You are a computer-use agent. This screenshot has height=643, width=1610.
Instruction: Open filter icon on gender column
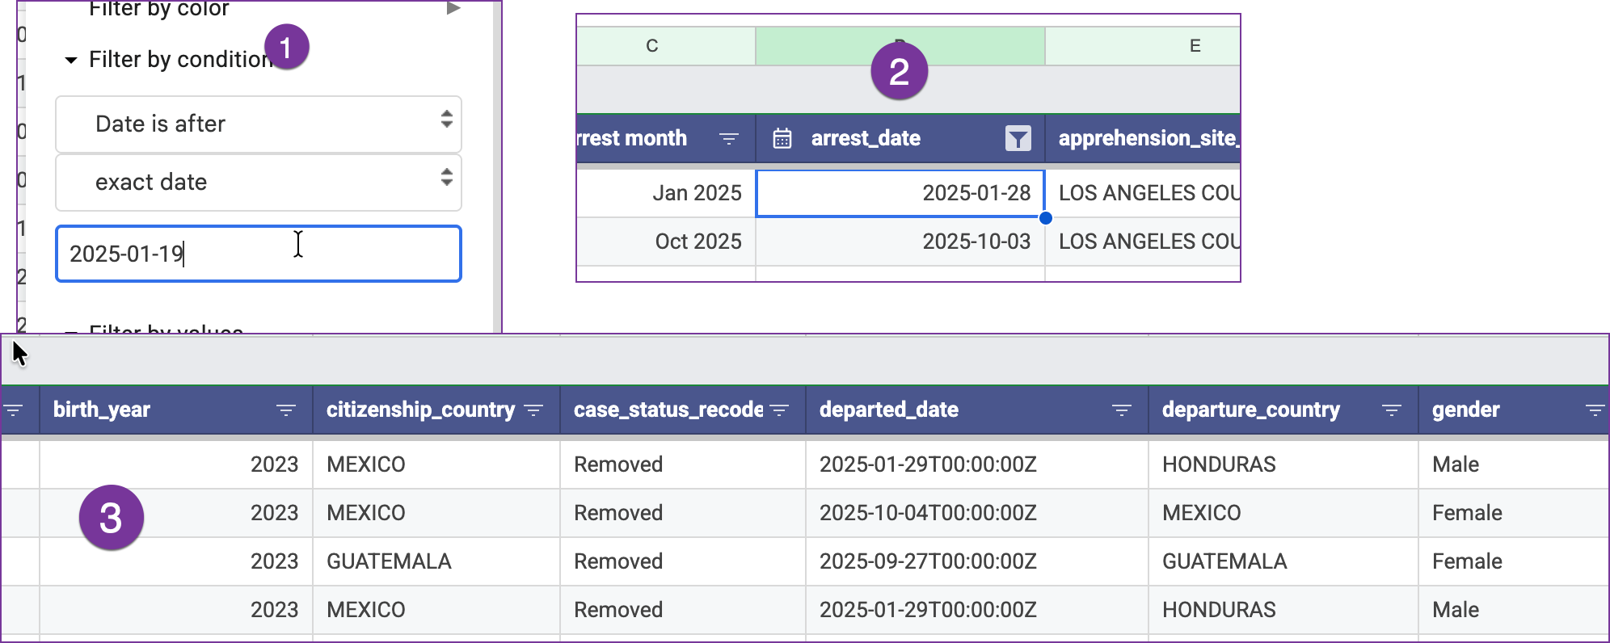coord(1594,410)
